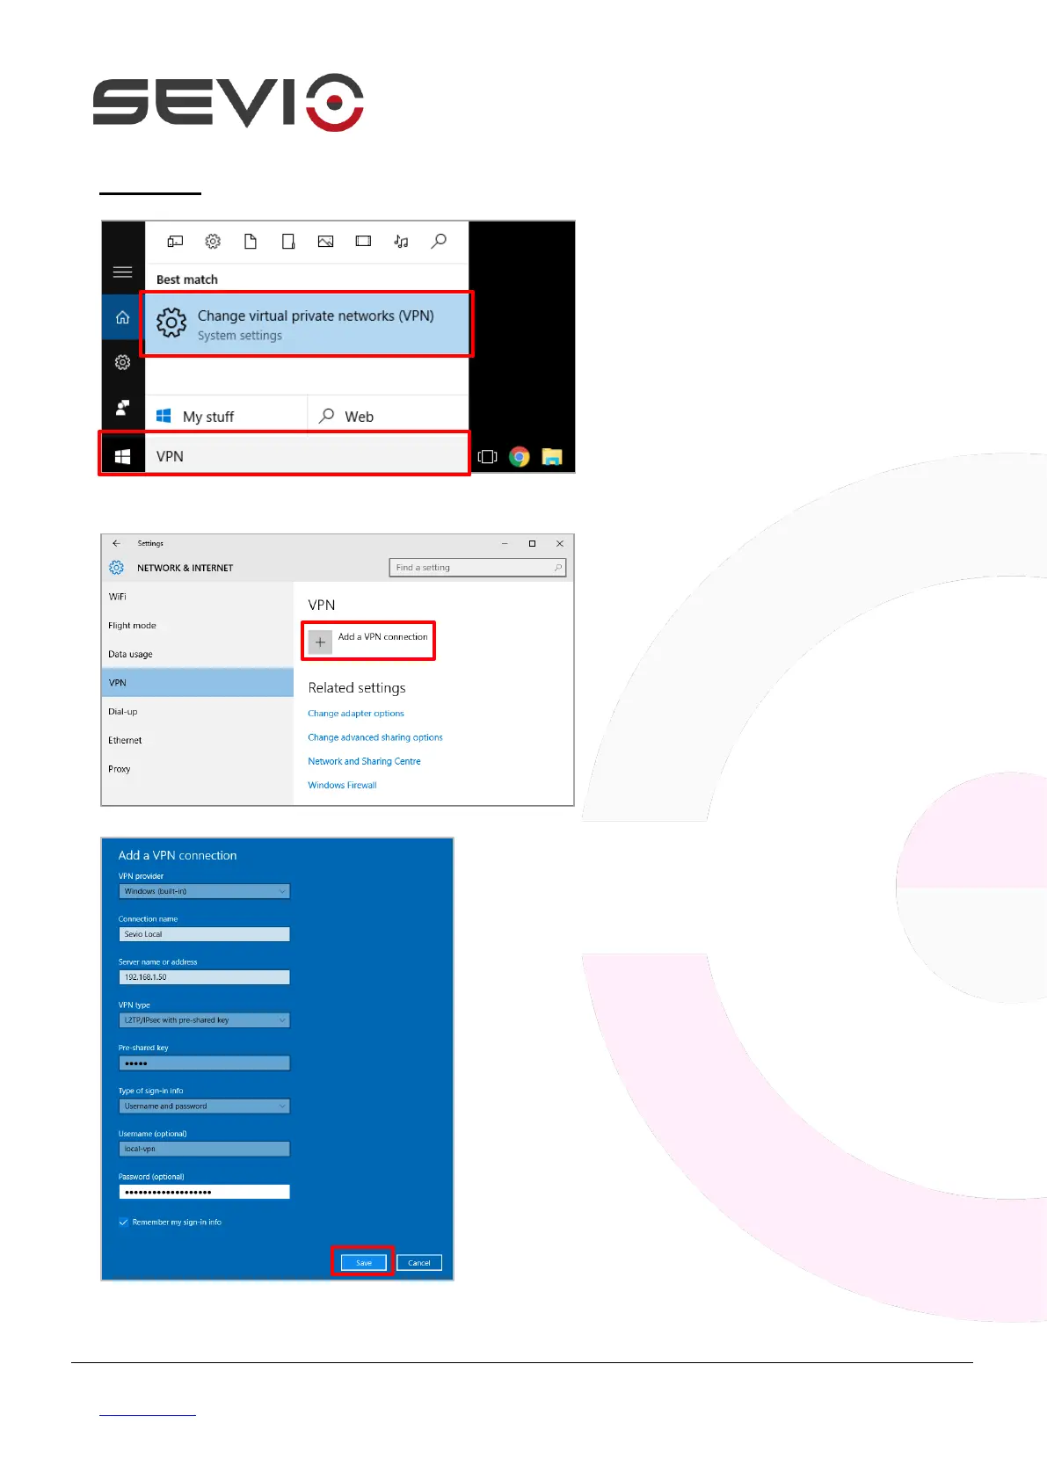Open Change advanced sharing options link
This screenshot has width=1047, height=1480.
(x=375, y=737)
